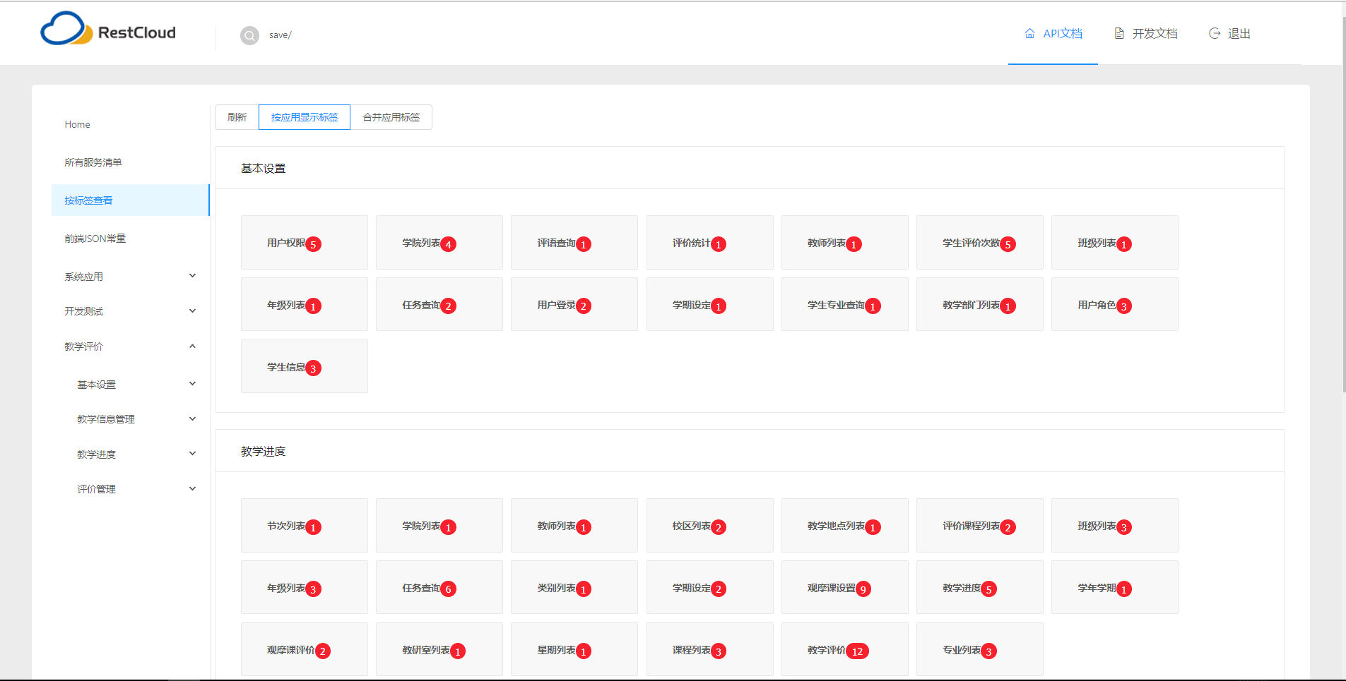Open the API文档 tab
The image size is (1346, 681).
(1053, 33)
